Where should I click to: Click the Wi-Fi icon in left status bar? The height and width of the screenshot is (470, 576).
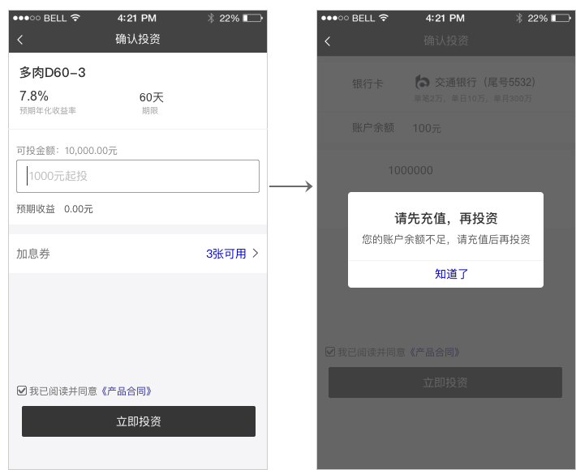75,18
